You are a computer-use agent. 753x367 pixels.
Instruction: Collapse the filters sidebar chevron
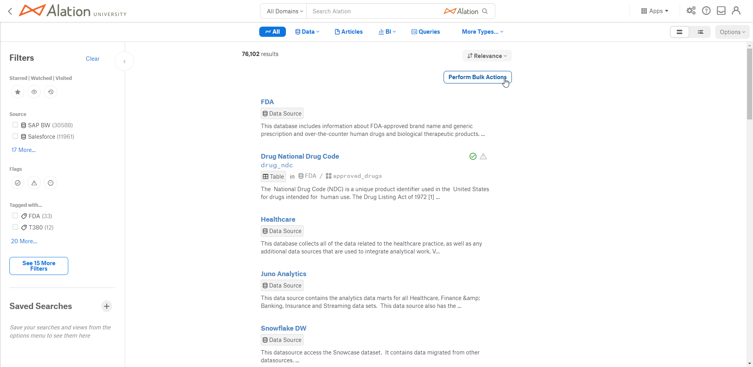124,61
